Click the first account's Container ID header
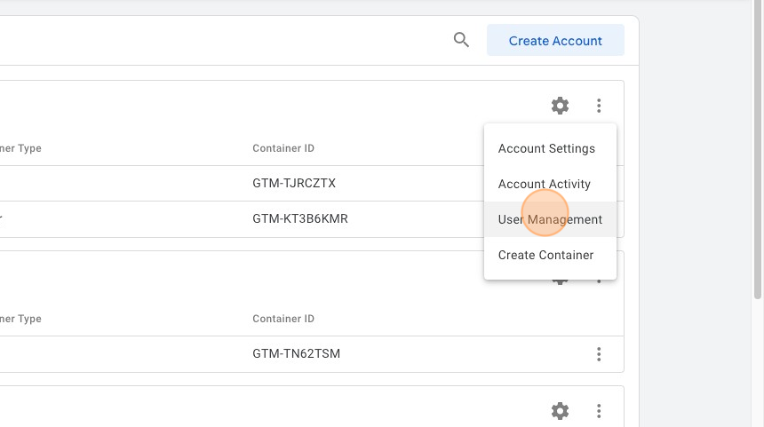 coord(283,148)
